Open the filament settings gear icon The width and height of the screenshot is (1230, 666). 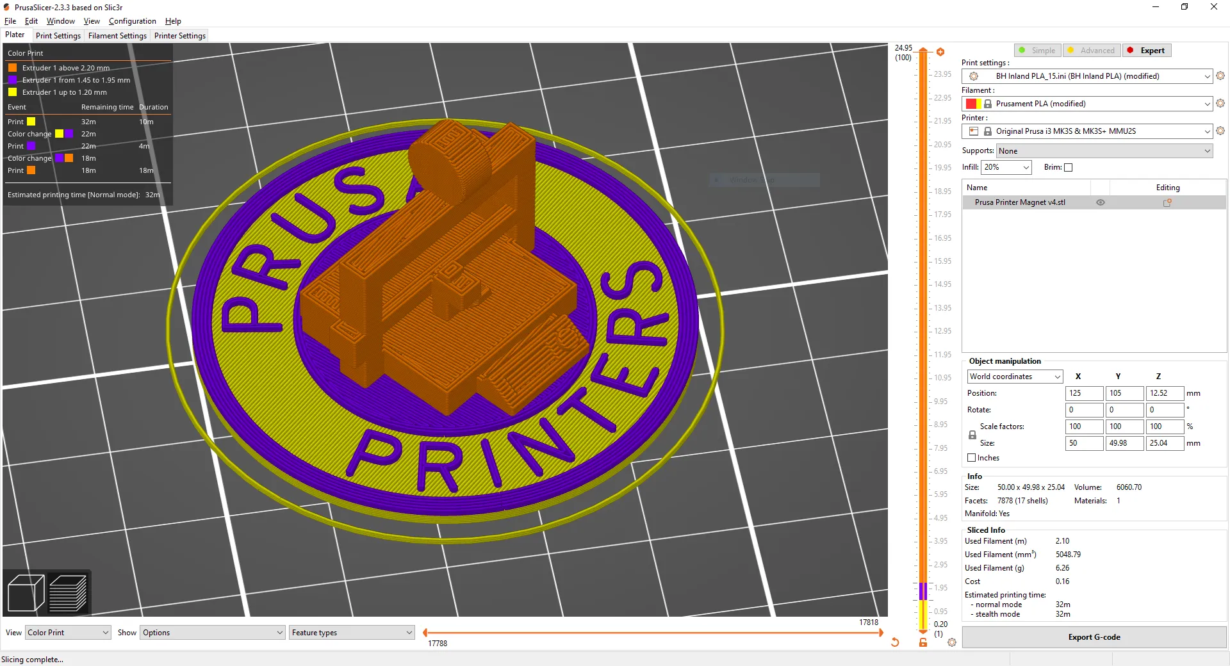tap(1220, 103)
